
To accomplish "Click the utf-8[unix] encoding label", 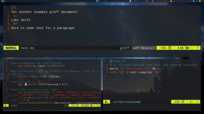I will pyautogui.click(x=144, y=48).
